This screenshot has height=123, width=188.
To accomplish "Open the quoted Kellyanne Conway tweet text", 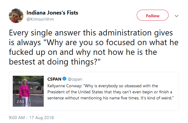I will 111,92.
